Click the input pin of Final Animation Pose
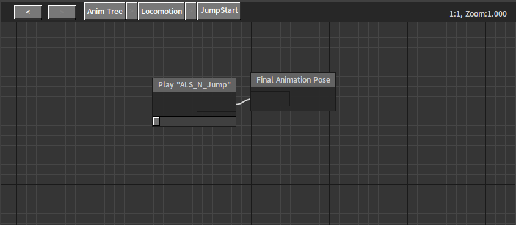Viewport: 516px width, 225px height. tap(270, 99)
